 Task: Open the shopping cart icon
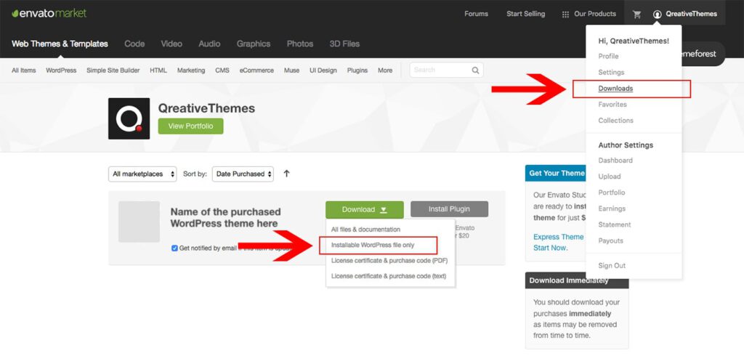pos(636,15)
